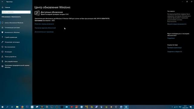The image size is (194, 109).
Task: Open the Windows Start menu
Action: (2, 107)
